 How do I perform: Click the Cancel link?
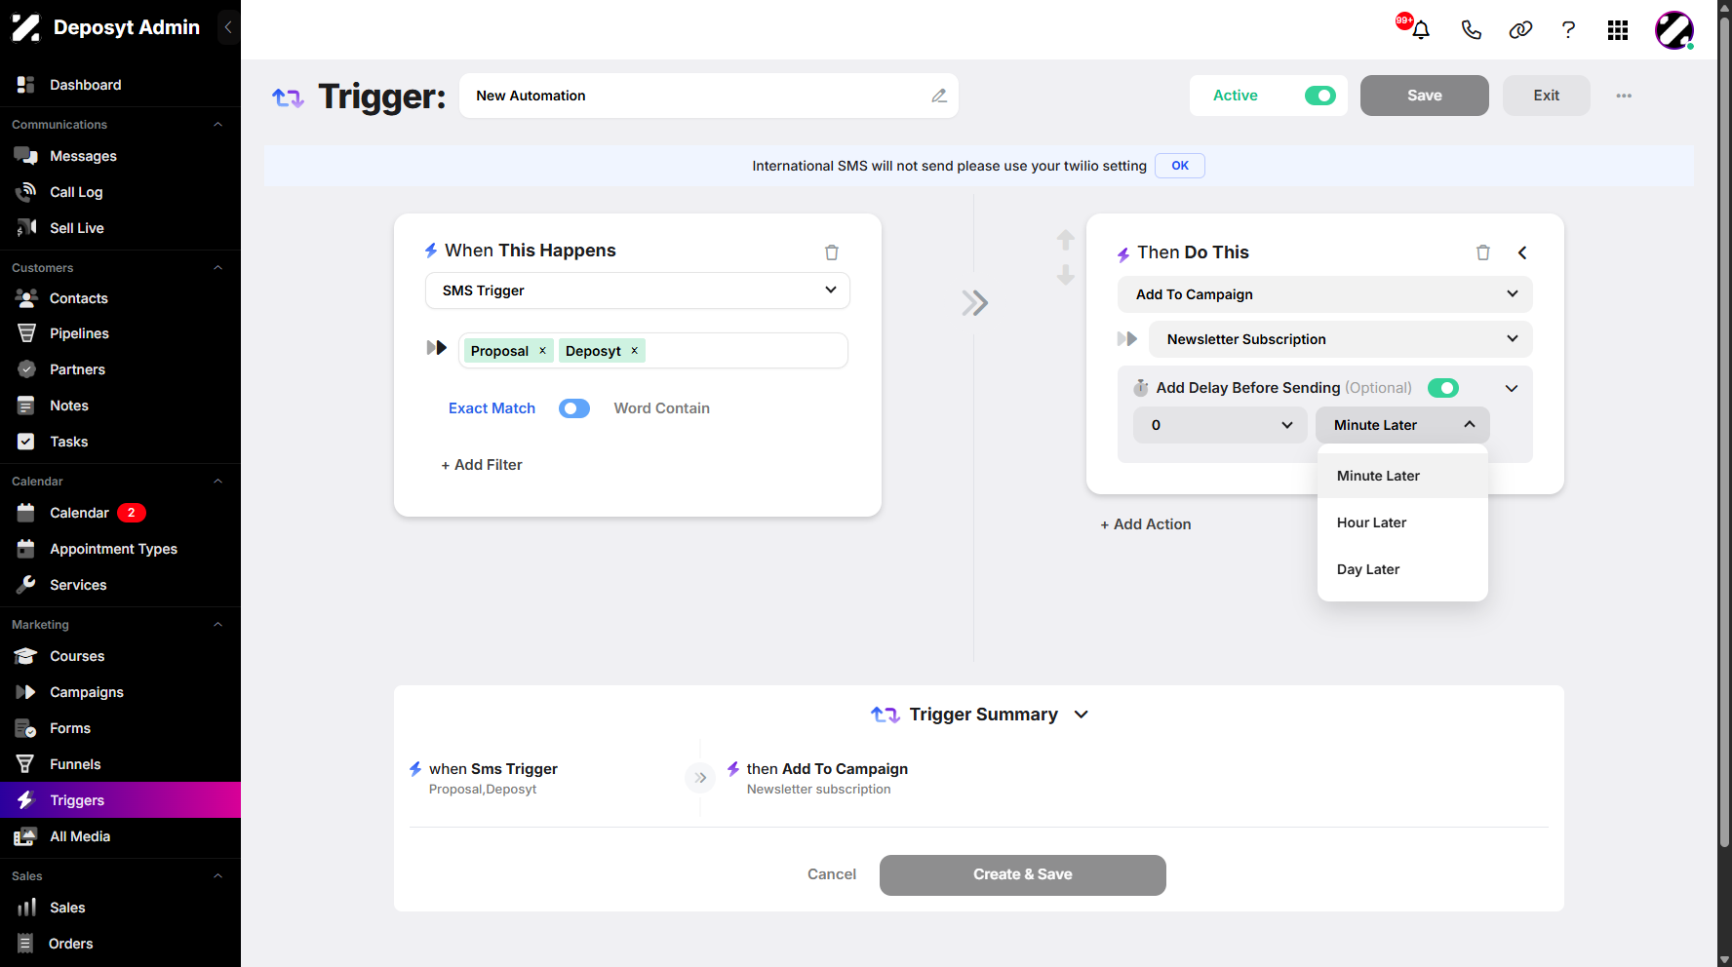point(832,874)
